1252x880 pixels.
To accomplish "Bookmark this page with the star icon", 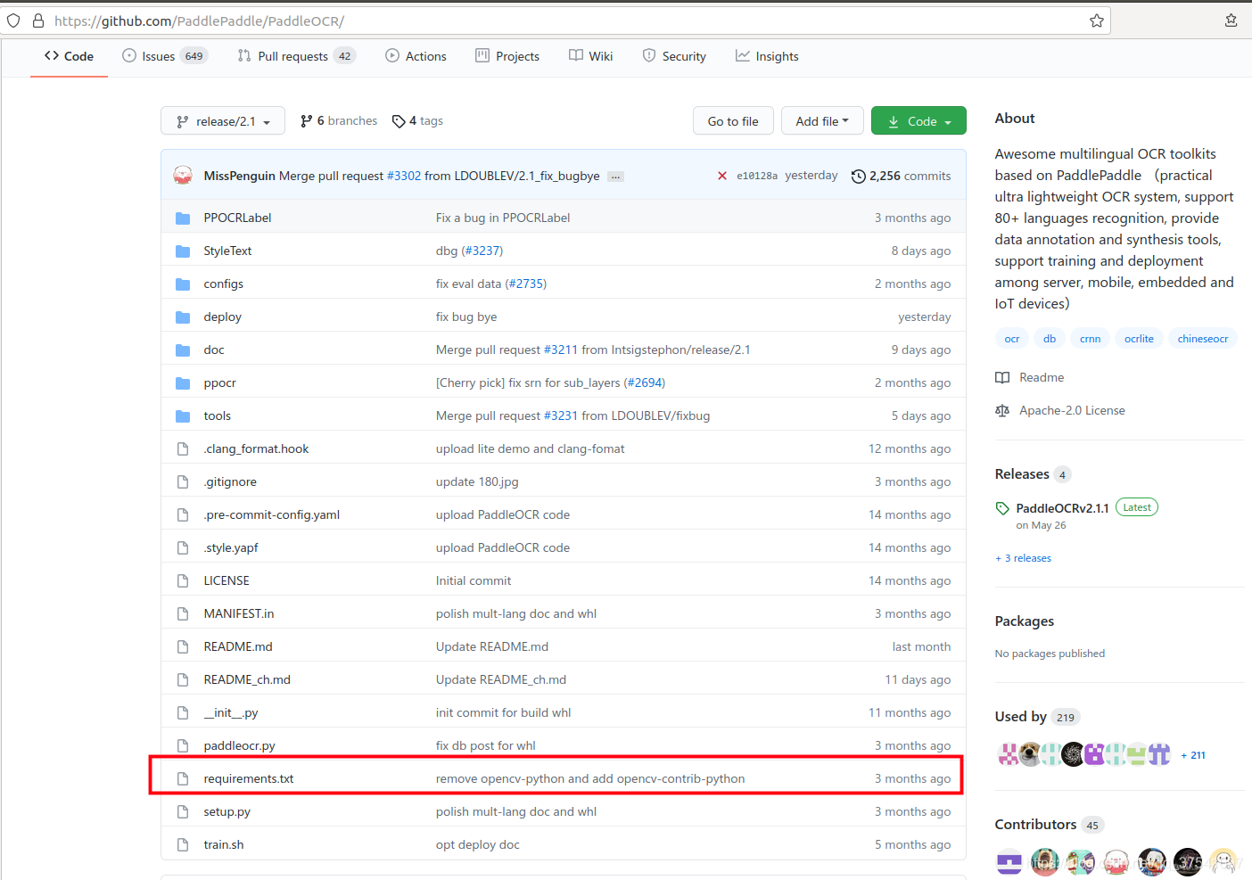I will click(x=1097, y=21).
